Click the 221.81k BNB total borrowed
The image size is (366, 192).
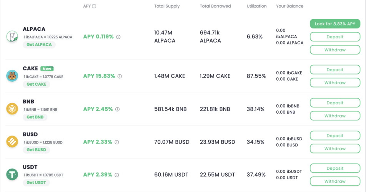[x=215, y=109]
